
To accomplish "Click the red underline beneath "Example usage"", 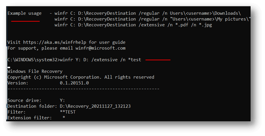I will pos(25,21).
